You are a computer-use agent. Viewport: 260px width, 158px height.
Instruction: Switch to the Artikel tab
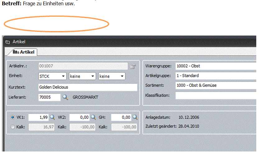pos(23,52)
